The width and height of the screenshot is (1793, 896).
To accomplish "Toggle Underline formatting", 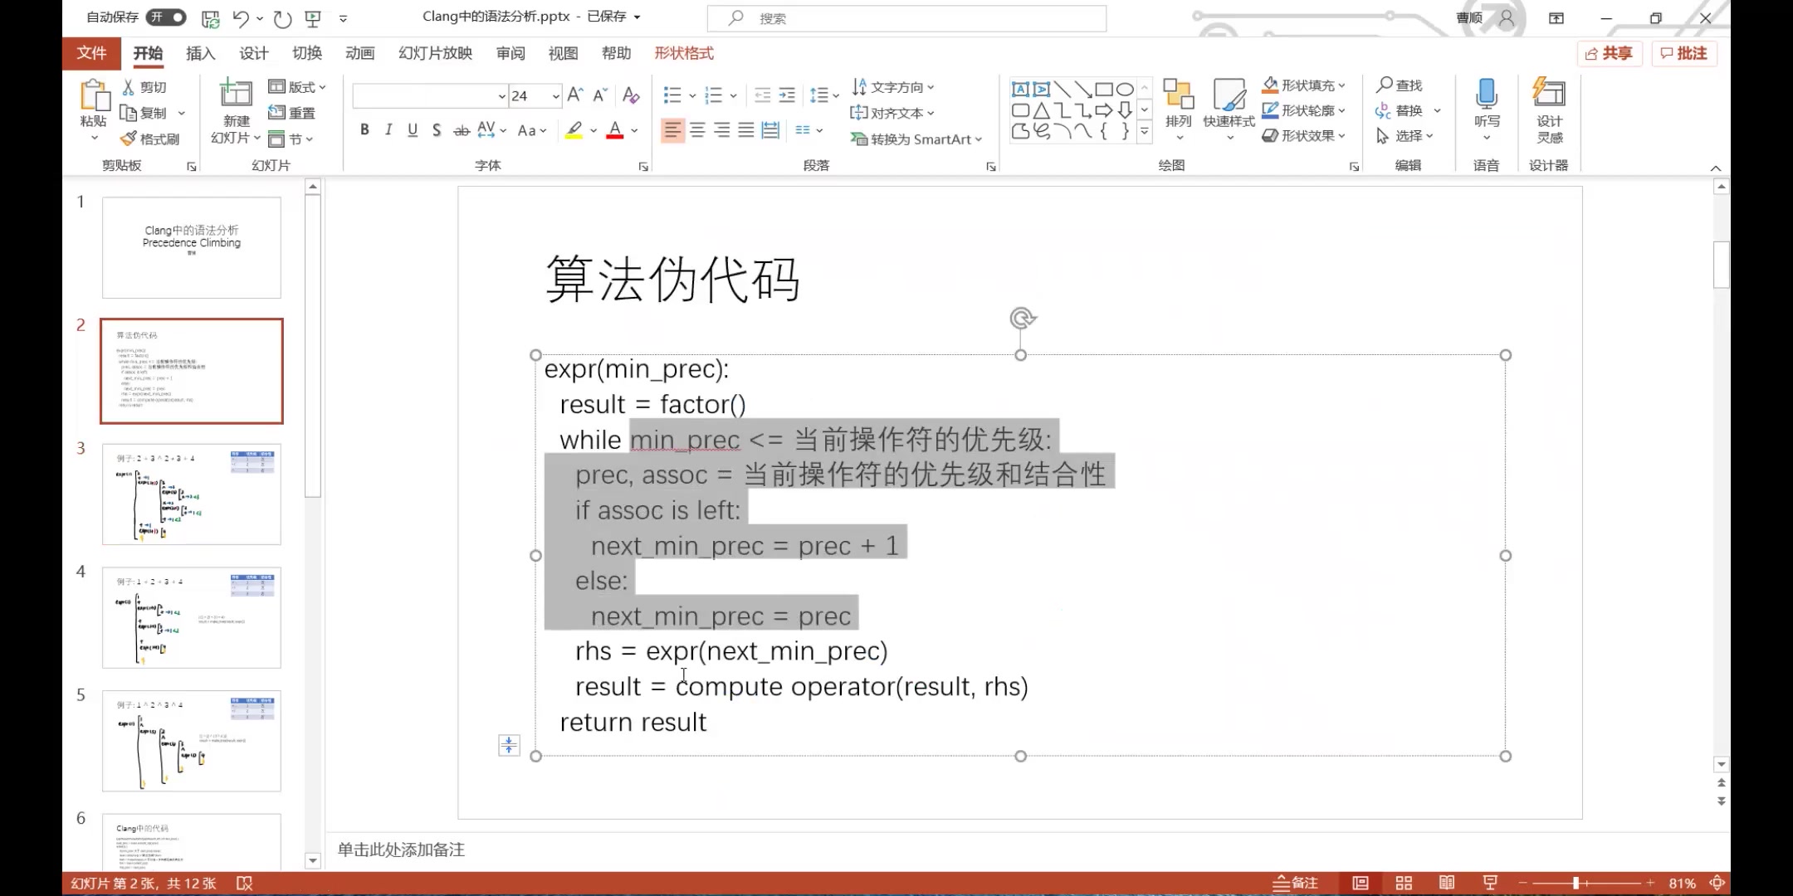I will click(x=413, y=130).
